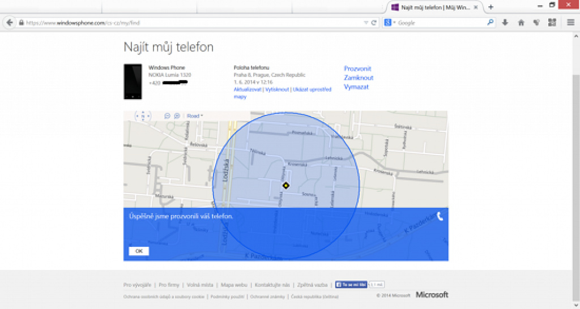The image size is (580, 309).
Task: Click the browser back arrow button
Action: [x=10, y=23]
